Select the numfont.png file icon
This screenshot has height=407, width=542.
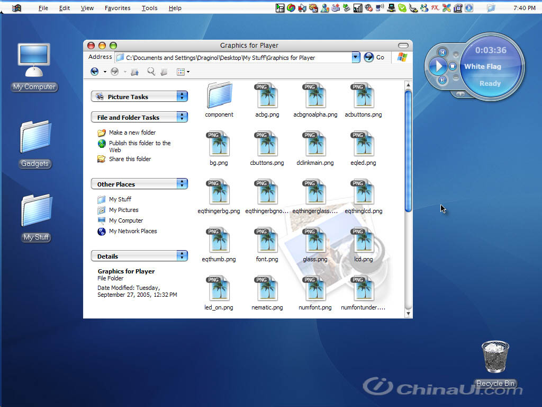(315, 288)
